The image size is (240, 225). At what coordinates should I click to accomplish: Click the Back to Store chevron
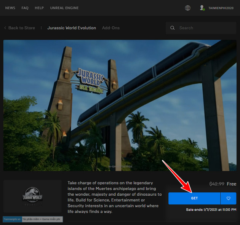5,28
